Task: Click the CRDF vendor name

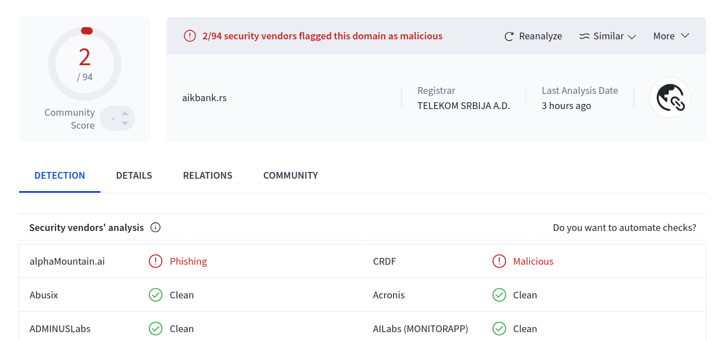Action: pos(384,261)
